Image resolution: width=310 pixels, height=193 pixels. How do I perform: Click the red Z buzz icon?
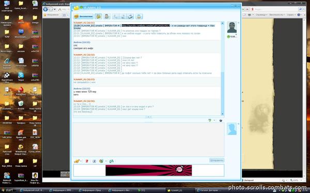tap(87, 161)
